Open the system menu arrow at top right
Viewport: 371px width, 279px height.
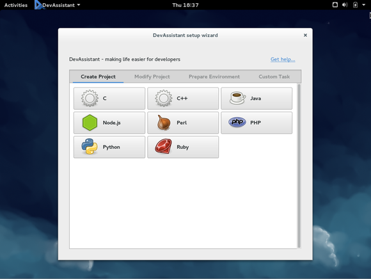click(x=364, y=4)
